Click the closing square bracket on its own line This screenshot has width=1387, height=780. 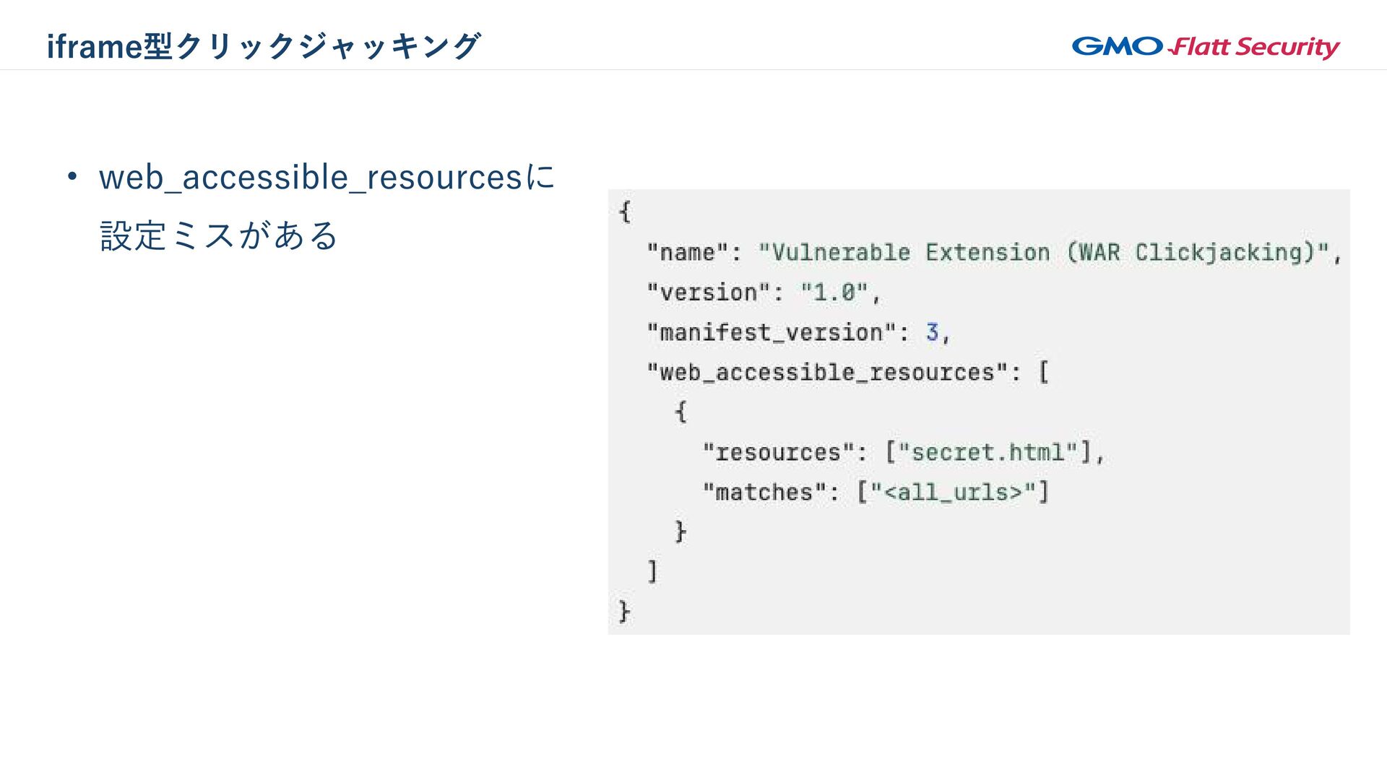(652, 571)
